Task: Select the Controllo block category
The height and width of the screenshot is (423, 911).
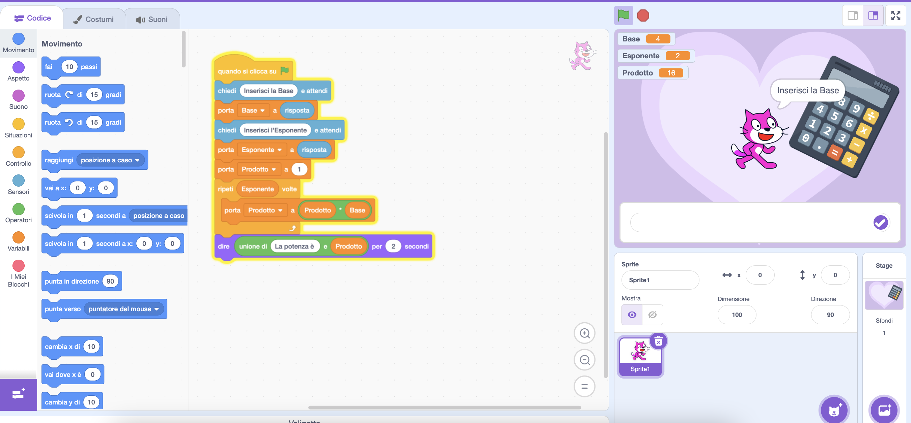Action: point(19,156)
